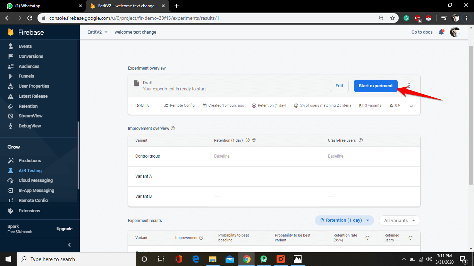
Task: Click the Start experiment button
Action: point(376,86)
